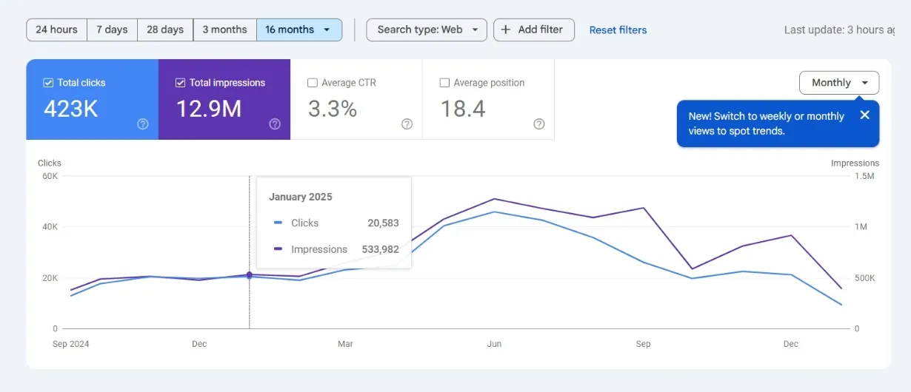911x392 pixels.
Task: Click the Impressions 533,982 tooltip value
Action: tap(380, 249)
